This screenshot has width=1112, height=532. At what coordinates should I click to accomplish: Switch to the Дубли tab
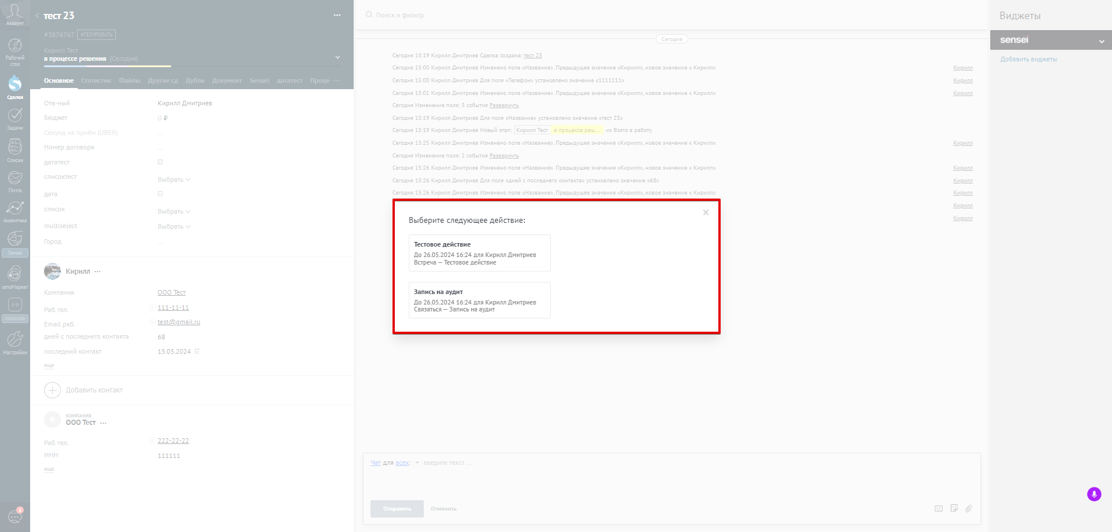[x=195, y=80]
